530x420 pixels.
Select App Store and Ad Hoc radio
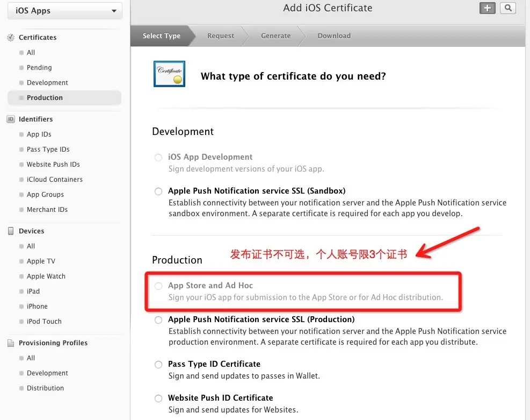(x=158, y=286)
